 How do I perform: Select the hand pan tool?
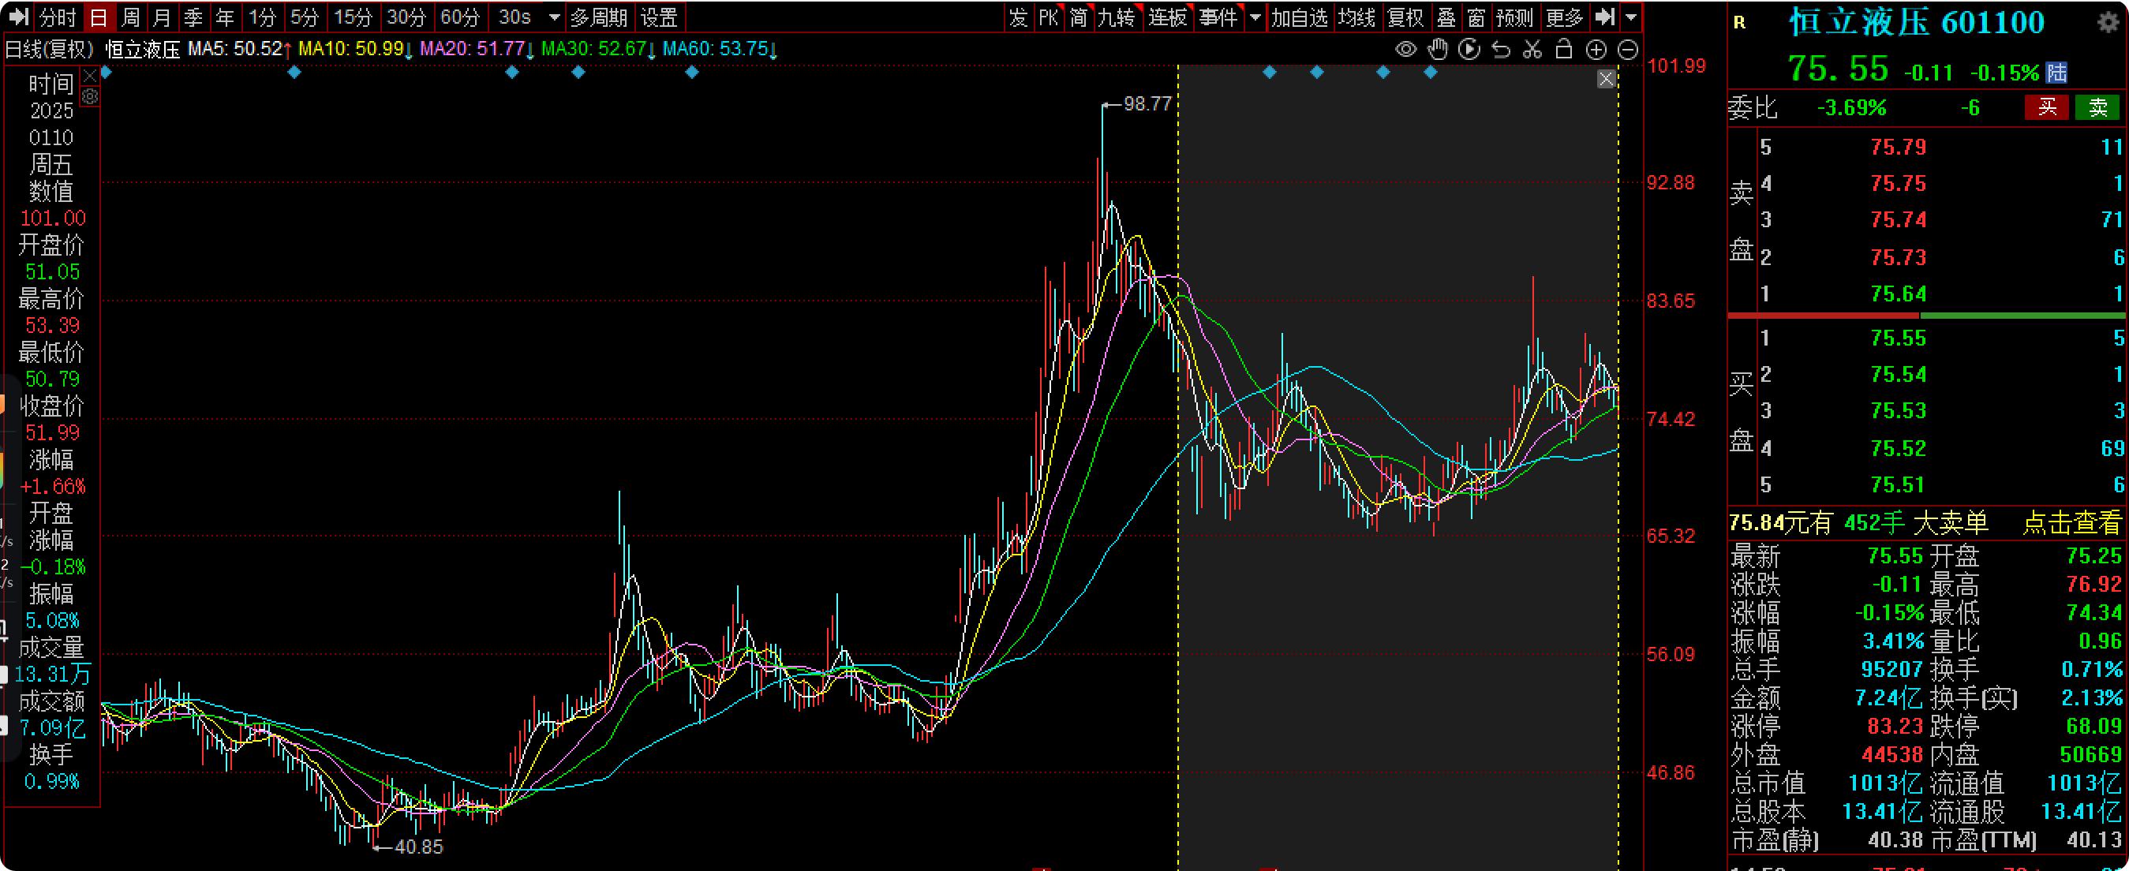(x=1438, y=50)
